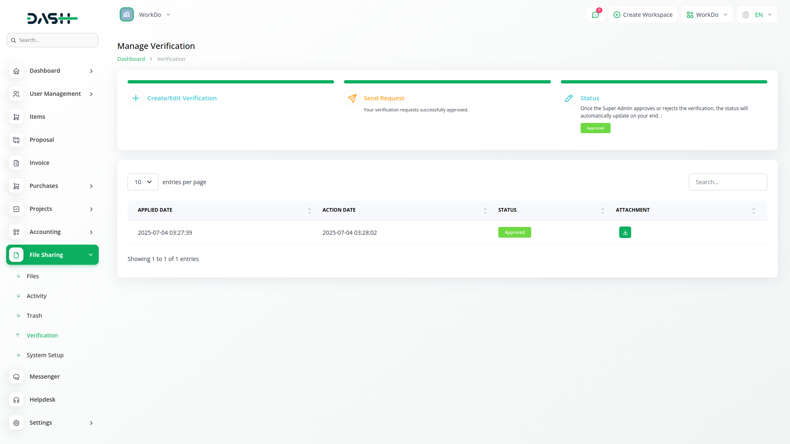Click the Dashboard breadcrumb link
The image size is (790, 444).
coord(131,59)
